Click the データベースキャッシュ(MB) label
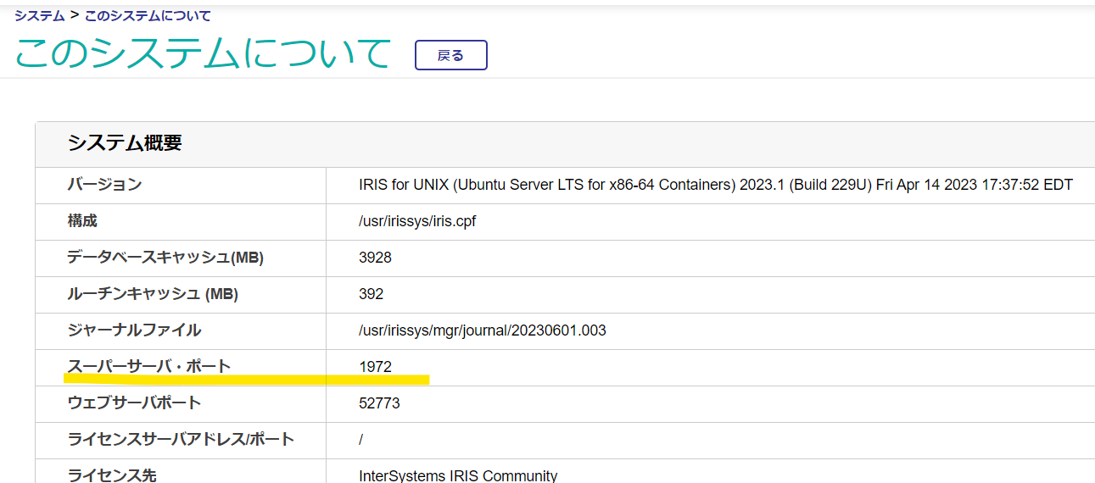The height and width of the screenshot is (483, 1095). click(165, 258)
